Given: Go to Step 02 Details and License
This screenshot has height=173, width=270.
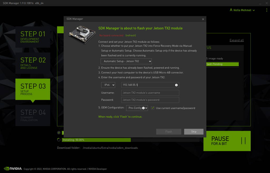Looking at the screenshot, I should 33,63.
